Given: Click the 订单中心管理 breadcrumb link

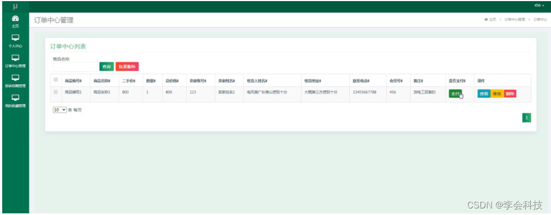Looking at the screenshot, I should (515, 19).
